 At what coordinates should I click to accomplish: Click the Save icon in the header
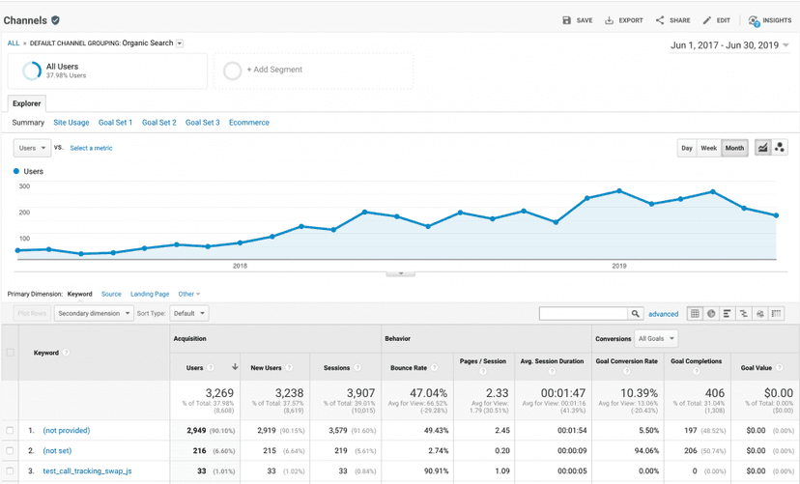[566, 20]
